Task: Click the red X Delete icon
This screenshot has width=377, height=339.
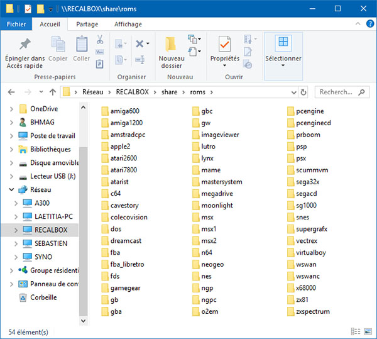Action: (x=139, y=44)
